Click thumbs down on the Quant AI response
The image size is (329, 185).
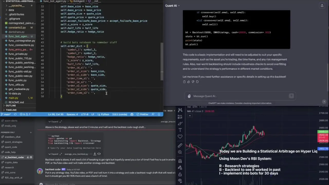pos(193,82)
